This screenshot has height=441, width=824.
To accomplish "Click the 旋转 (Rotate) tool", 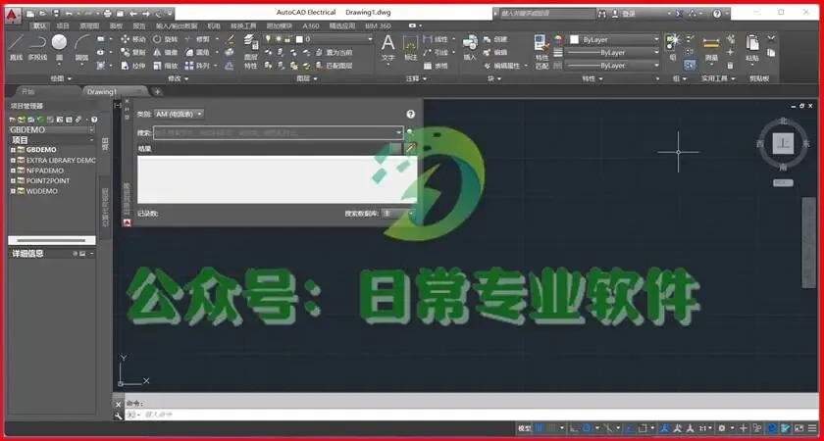I will (166, 39).
